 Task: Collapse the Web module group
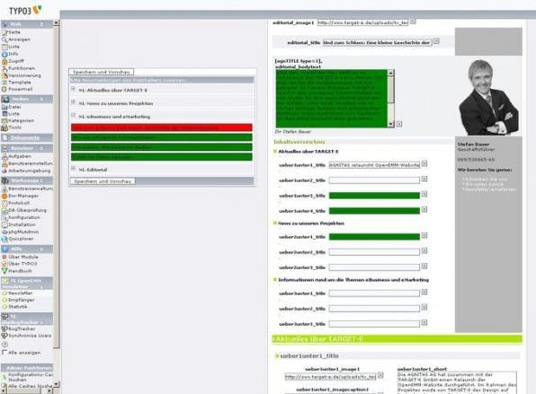(41, 24)
